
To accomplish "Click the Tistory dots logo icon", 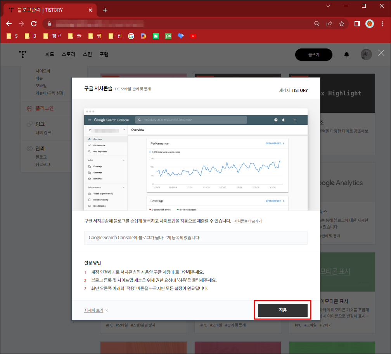I will [22, 54].
